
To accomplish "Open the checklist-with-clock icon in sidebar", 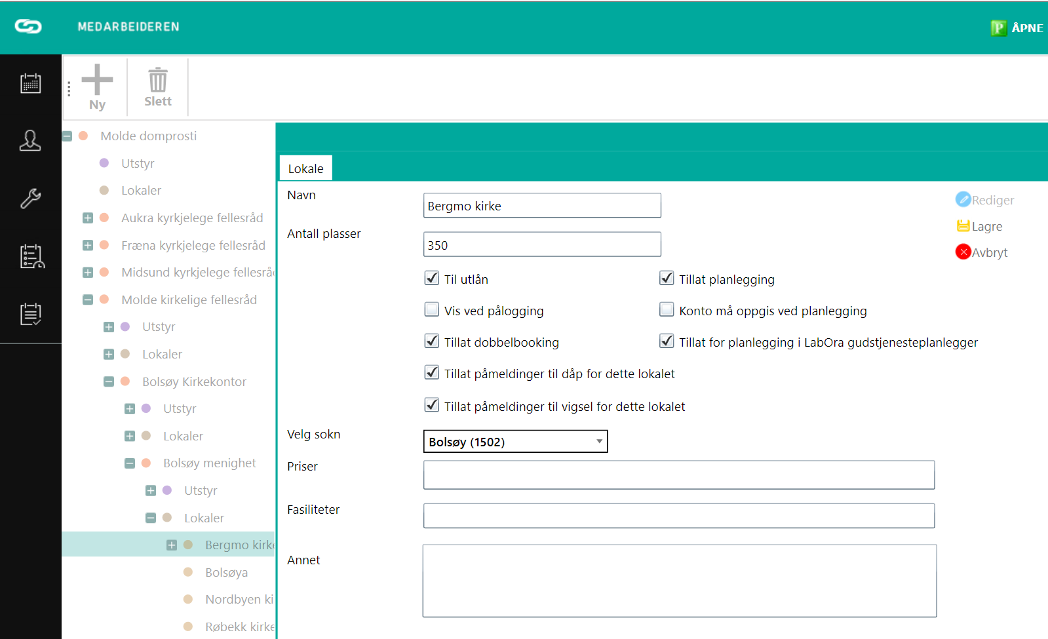I will click(x=31, y=256).
